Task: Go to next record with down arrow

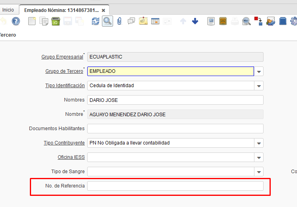Action: point(195,21)
